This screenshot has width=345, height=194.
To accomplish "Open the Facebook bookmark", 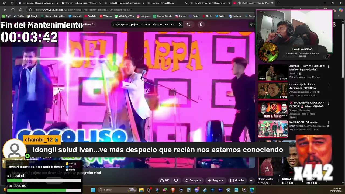I will (x=75, y=16).
